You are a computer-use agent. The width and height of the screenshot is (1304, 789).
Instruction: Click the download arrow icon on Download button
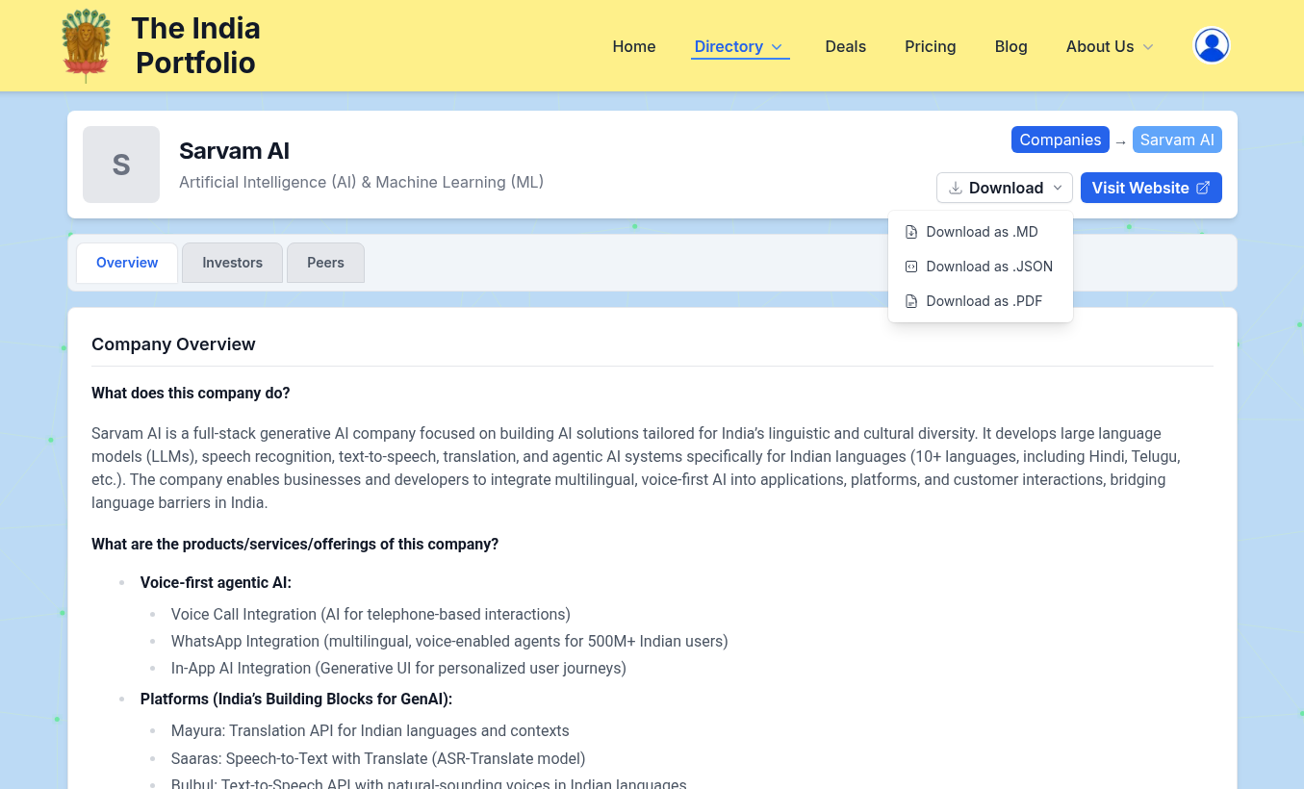pos(956,188)
